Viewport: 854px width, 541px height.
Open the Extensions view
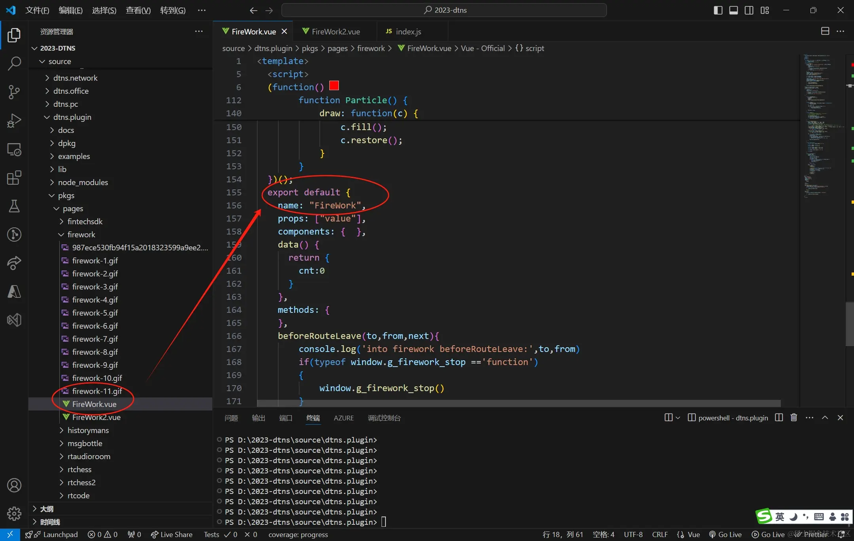[x=14, y=178]
